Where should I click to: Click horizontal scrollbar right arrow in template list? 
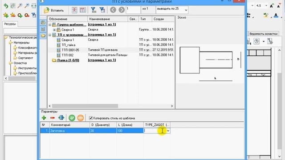coord(172,106)
